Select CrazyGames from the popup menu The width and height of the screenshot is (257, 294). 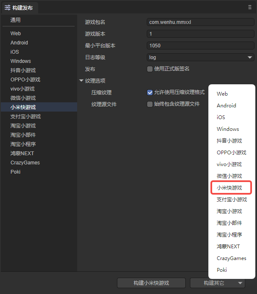pyautogui.click(x=231, y=258)
